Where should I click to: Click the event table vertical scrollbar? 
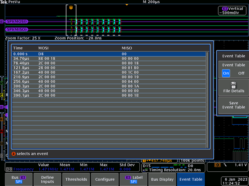(207, 100)
